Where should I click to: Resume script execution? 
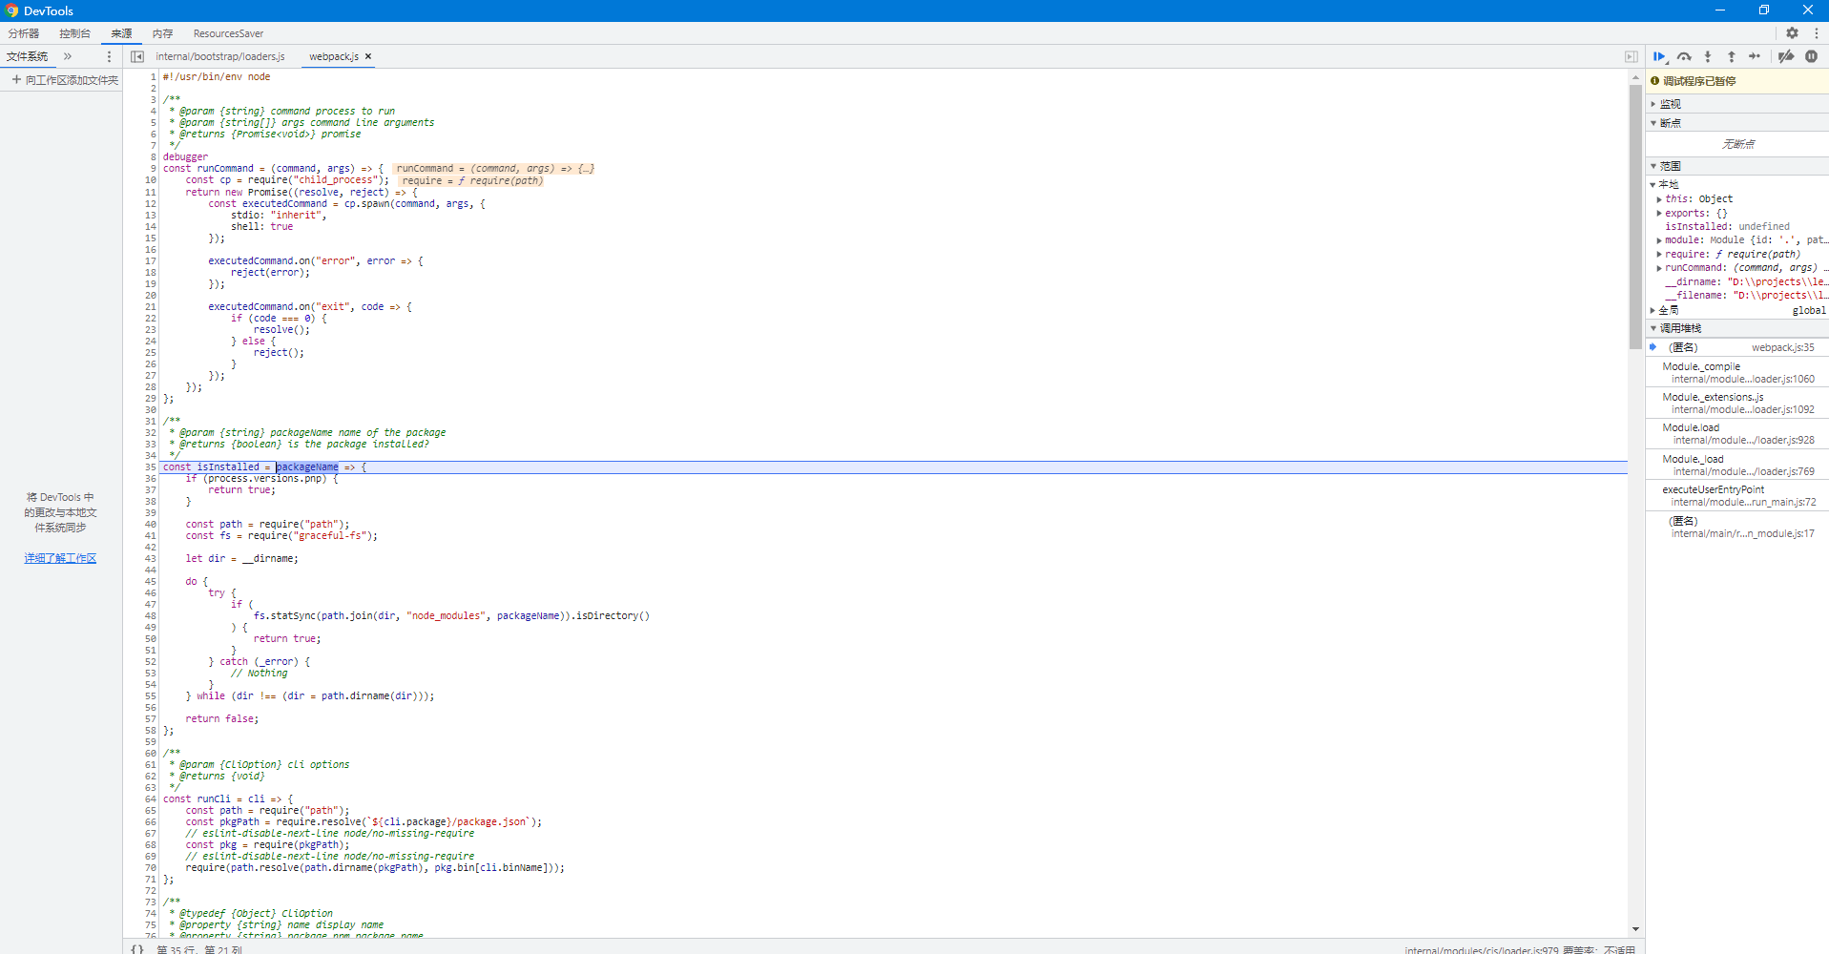(1660, 57)
